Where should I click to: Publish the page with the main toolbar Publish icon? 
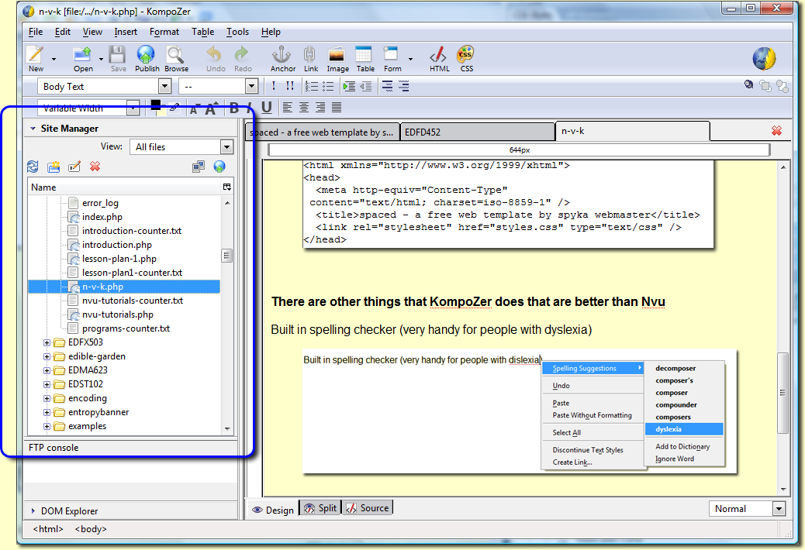(147, 58)
